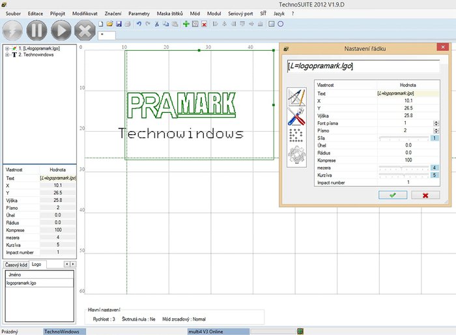Save the file with the floppy icon
The width and height of the screenshot is (456, 335).
click(119, 24)
